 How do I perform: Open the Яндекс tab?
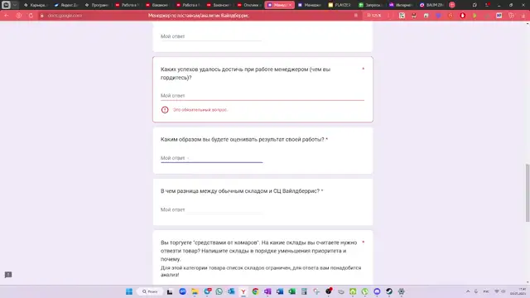[x=66, y=5]
